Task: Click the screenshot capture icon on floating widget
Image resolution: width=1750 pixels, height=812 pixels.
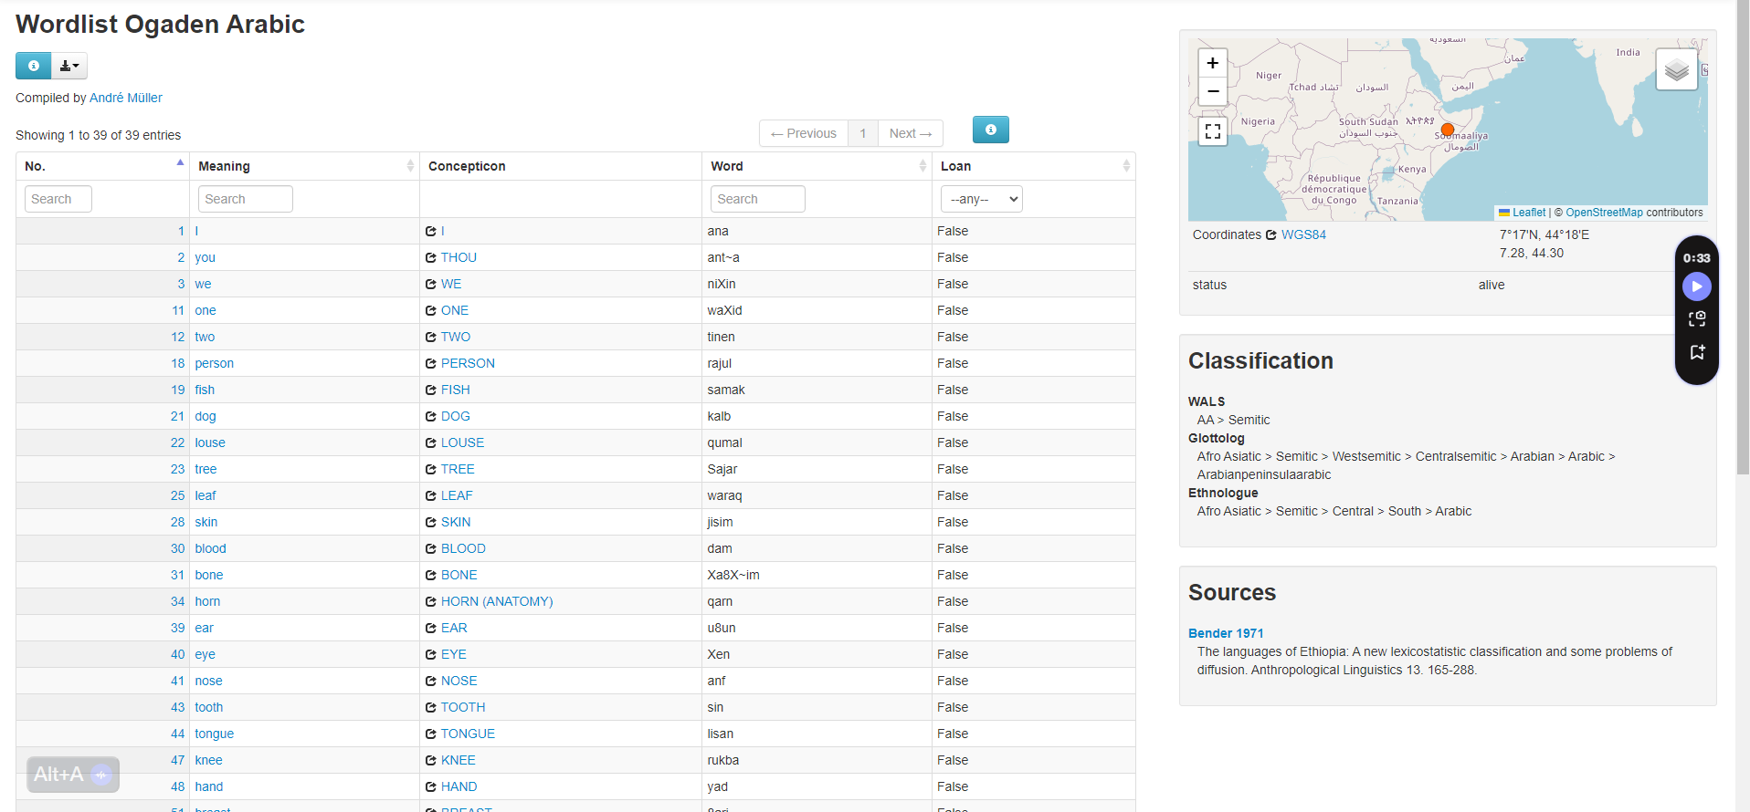Action: tap(1696, 318)
